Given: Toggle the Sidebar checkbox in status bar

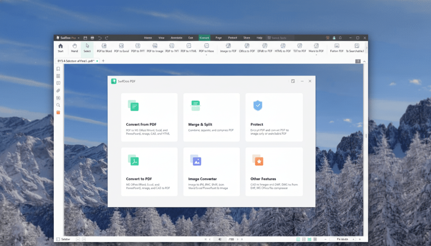Looking at the screenshot, I should point(58,239).
